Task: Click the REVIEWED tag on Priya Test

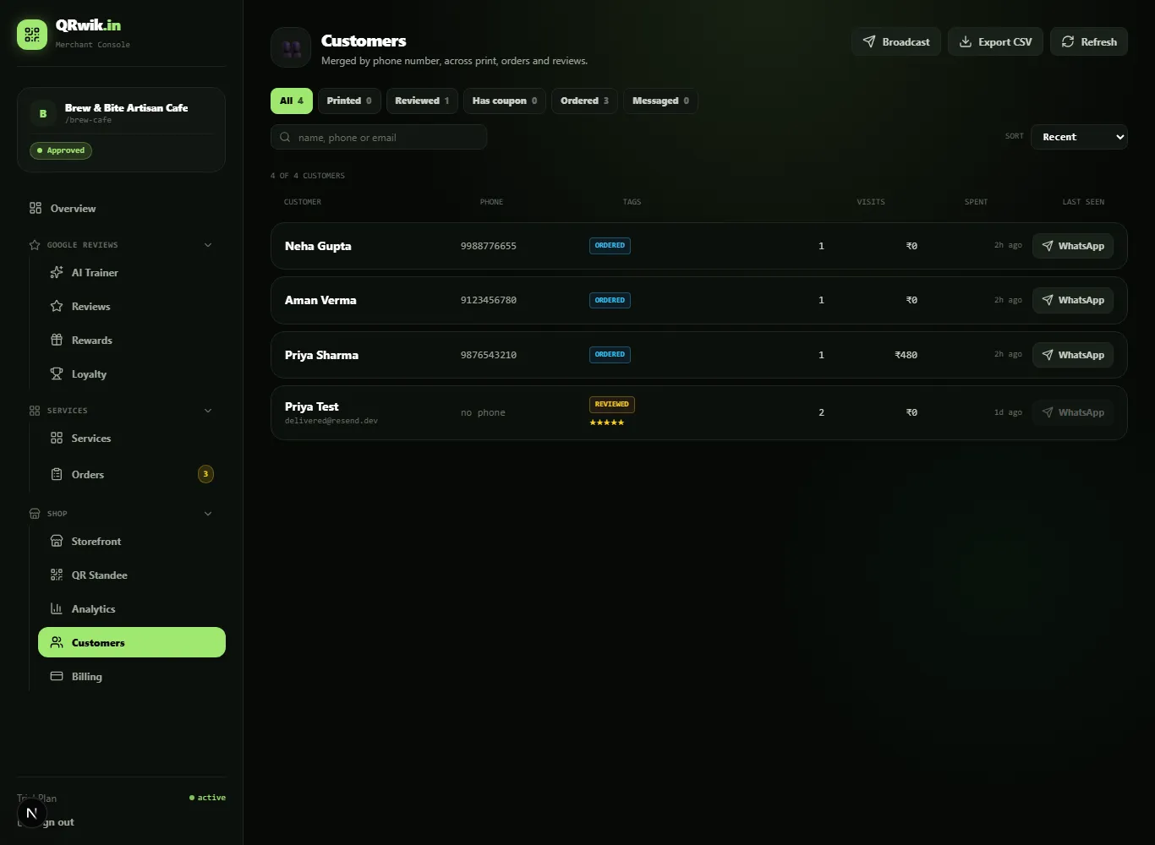Action: [x=612, y=404]
